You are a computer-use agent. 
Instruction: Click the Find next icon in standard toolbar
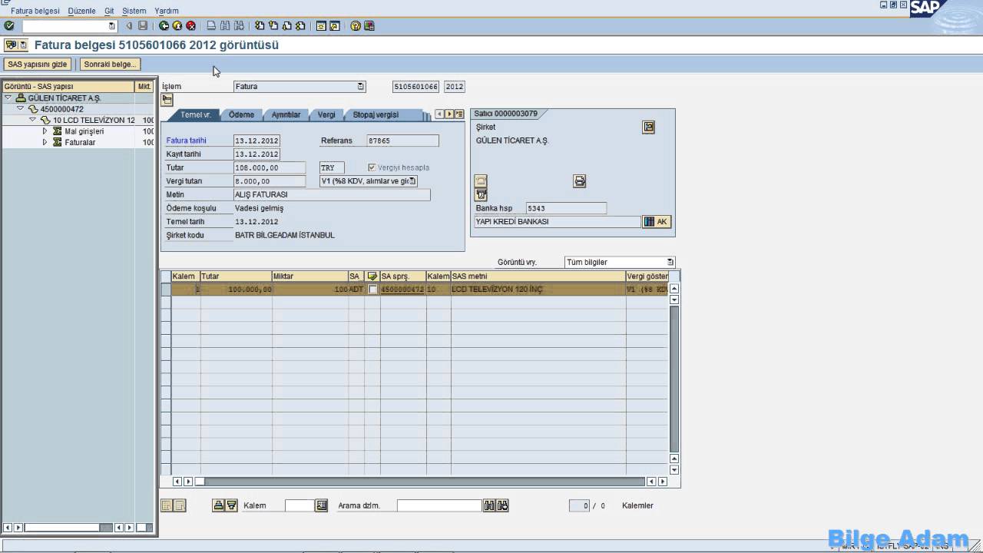pos(238,26)
